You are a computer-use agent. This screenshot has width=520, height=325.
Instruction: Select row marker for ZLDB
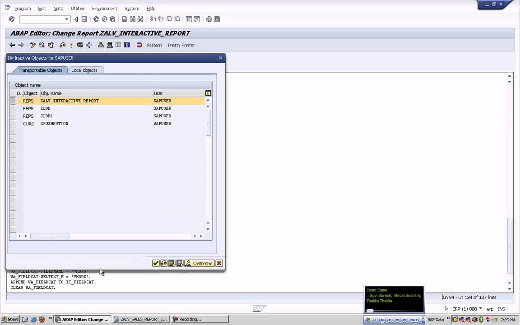tap(13, 108)
